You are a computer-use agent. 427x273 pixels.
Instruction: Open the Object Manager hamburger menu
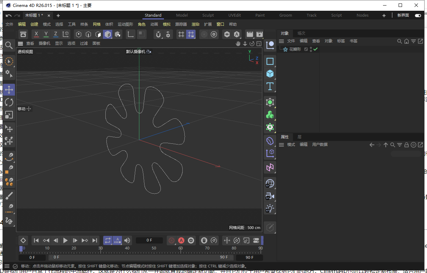[281, 41]
